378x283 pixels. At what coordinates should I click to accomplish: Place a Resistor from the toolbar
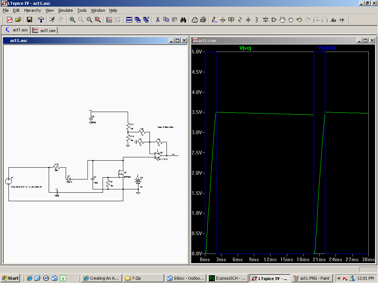(240, 20)
